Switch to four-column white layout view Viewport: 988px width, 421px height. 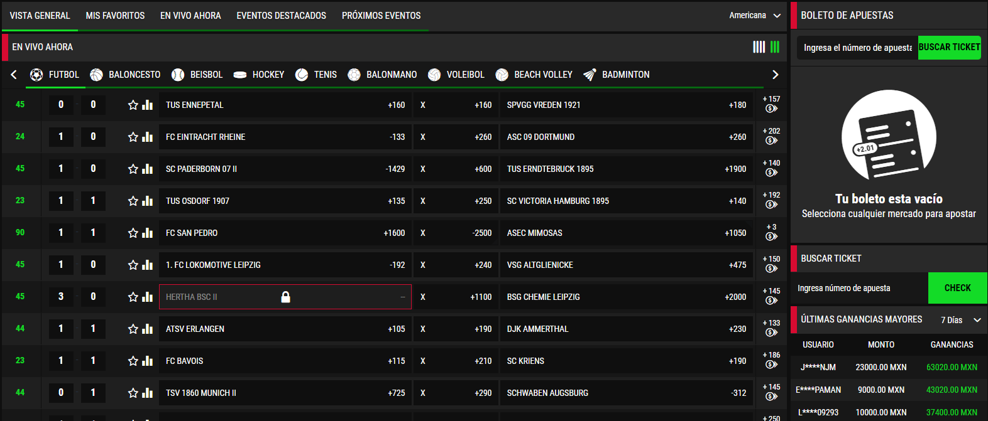coord(759,47)
